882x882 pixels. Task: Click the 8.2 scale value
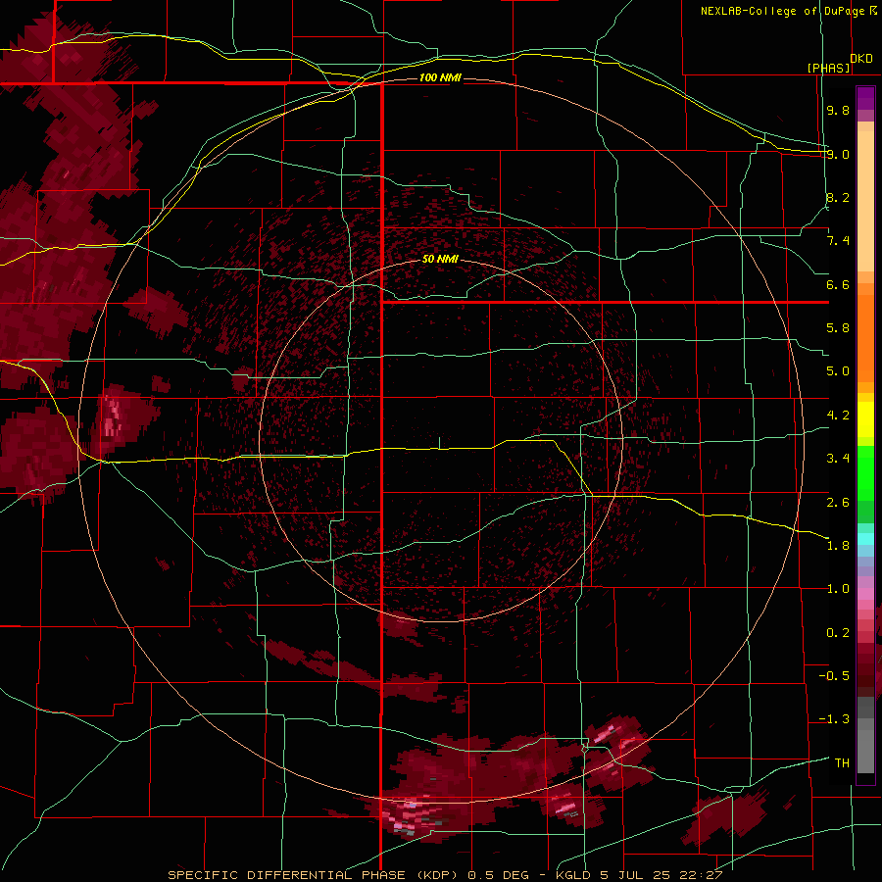(838, 197)
